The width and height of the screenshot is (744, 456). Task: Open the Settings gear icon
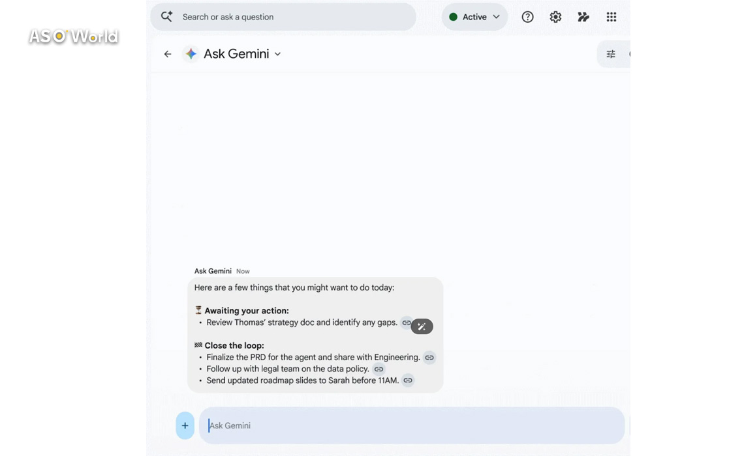(x=555, y=17)
